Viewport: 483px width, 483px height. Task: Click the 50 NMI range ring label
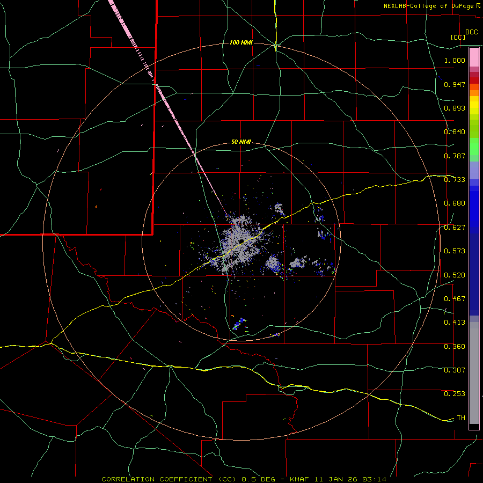click(x=241, y=142)
